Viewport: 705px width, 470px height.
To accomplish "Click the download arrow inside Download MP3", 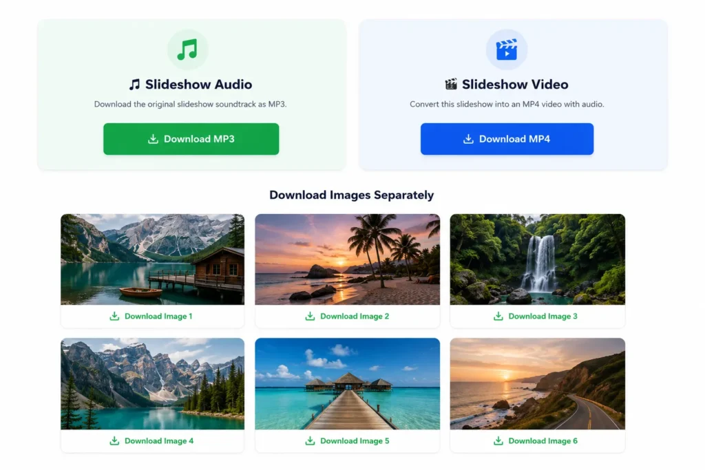I will click(154, 139).
